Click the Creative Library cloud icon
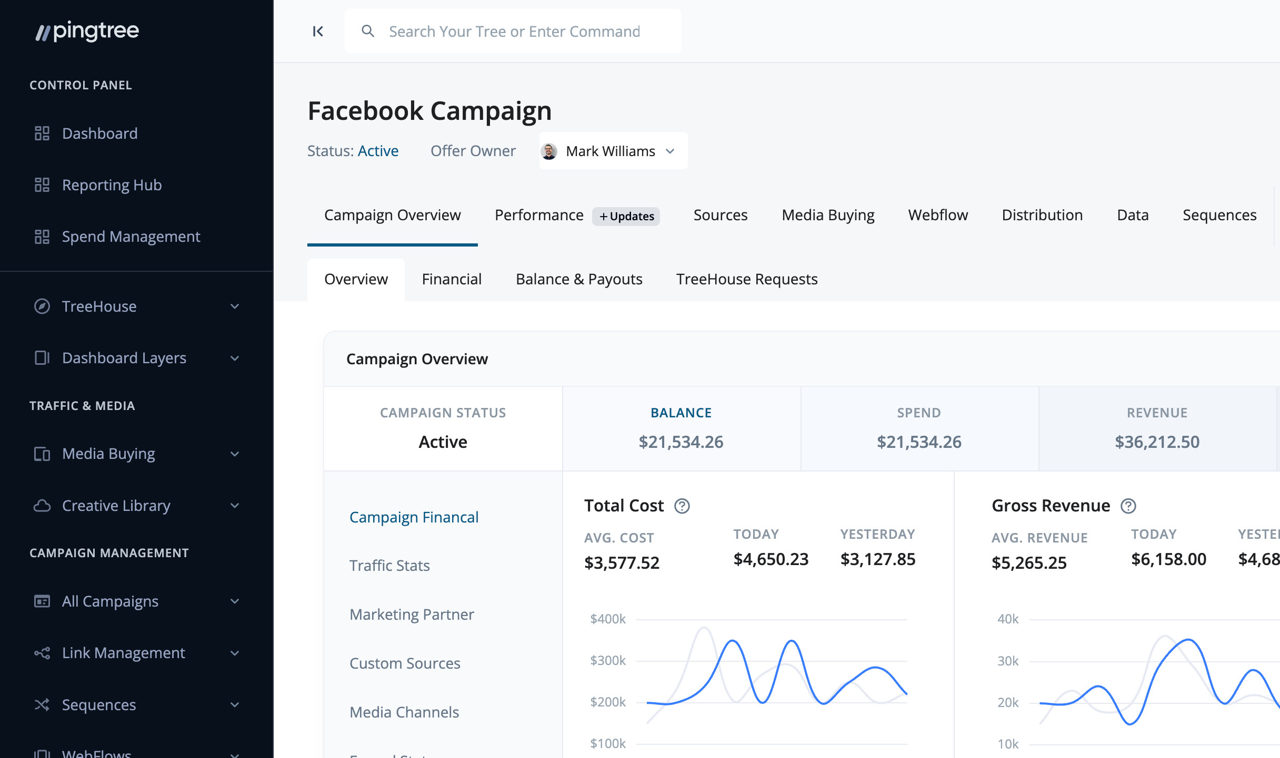Image resolution: width=1280 pixels, height=758 pixels. point(42,506)
